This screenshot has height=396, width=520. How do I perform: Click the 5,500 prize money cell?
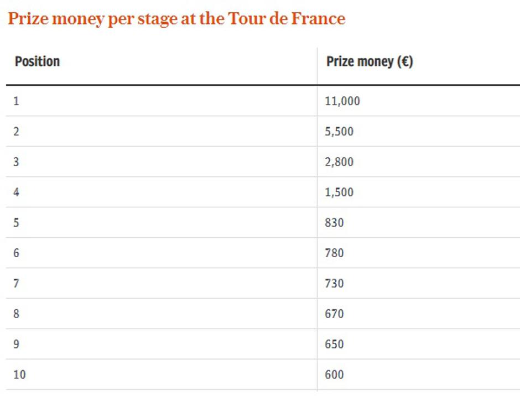click(339, 132)
